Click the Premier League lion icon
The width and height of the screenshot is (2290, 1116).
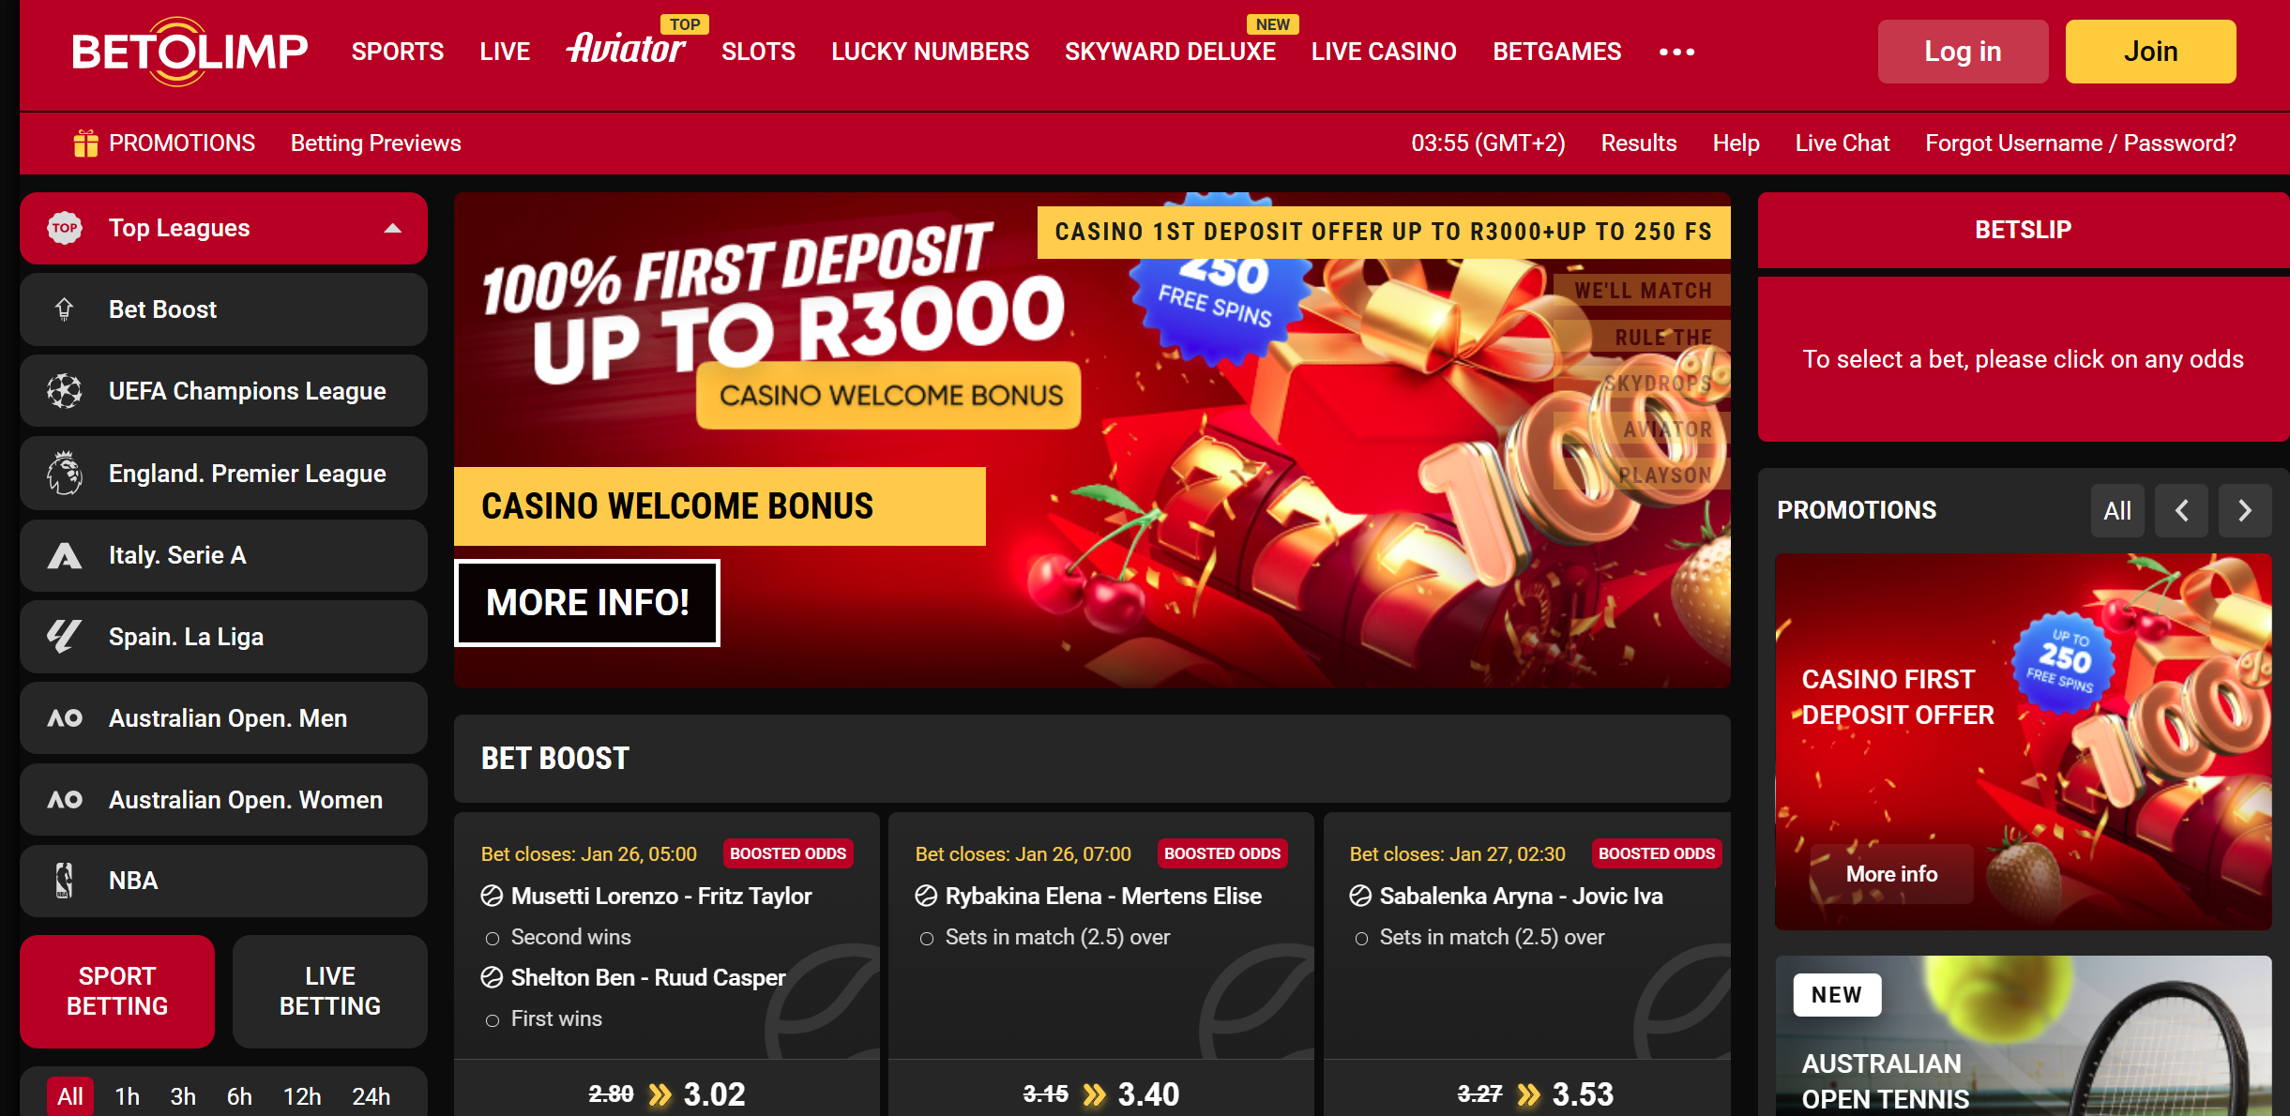(65, 473)
